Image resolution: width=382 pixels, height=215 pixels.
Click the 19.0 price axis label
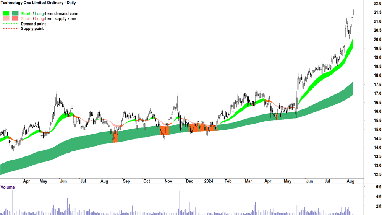pyautogui.click(x=377, y=57)
